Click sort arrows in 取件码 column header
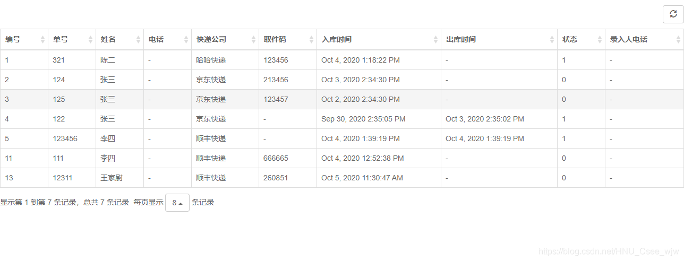684x261 pixels. [311, 40]
